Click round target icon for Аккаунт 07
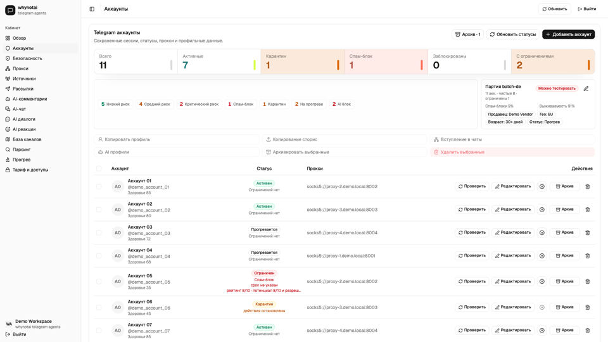 [x=542, y=331]
